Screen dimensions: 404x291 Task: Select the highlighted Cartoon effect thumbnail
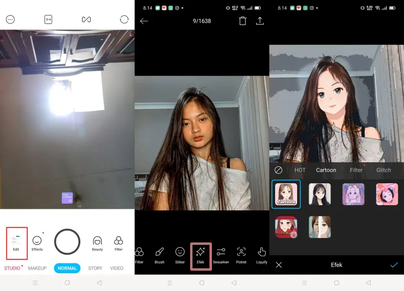(x=286, y=195)
